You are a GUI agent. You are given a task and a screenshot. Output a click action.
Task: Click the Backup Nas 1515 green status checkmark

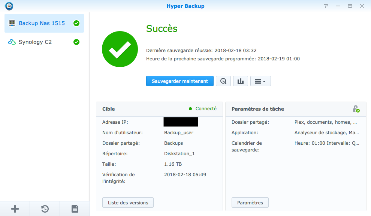coord(76,23)
